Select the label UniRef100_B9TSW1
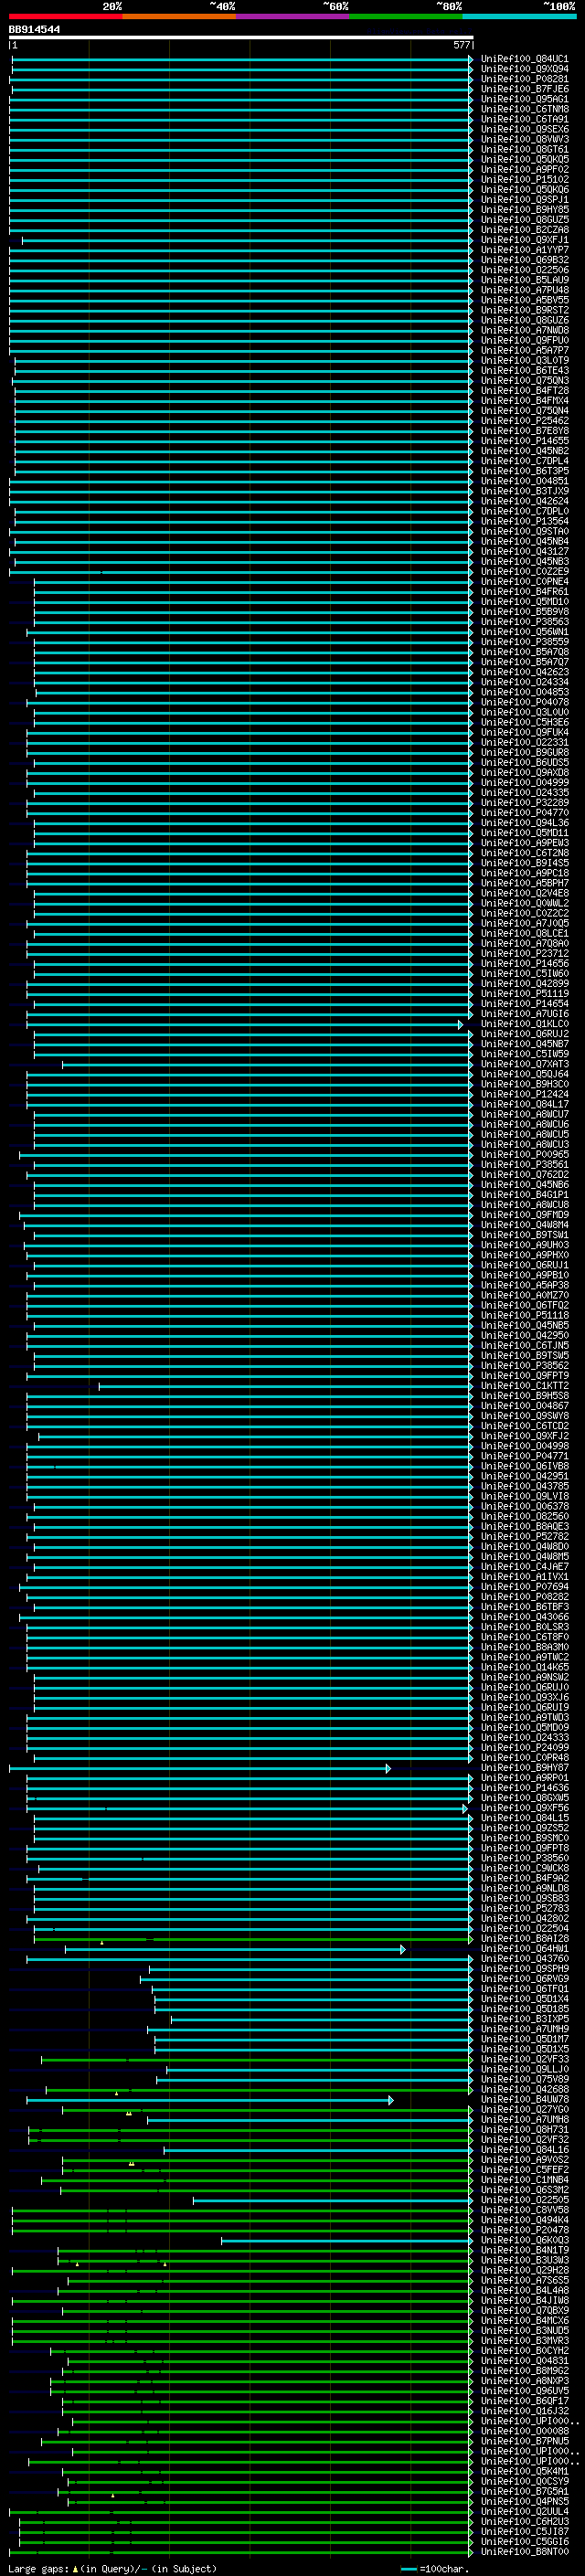 point(525,1235)
